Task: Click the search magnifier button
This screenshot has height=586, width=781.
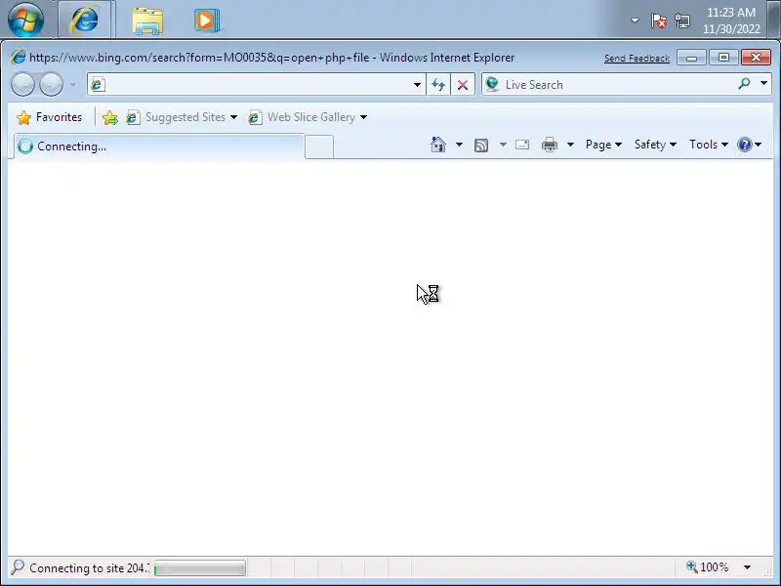Action: pos(744,84)
